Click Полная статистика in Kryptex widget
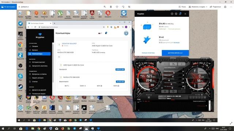This screenshot has width=234, height=131. pos(148,53)
